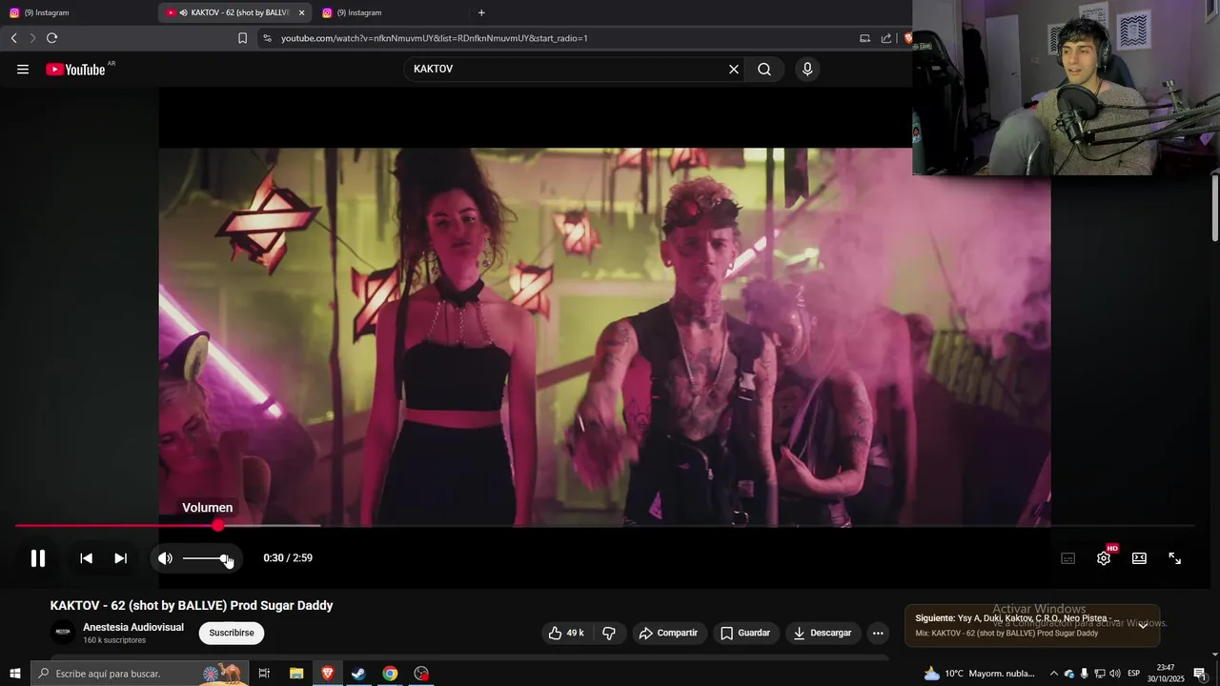Open File Explorer from the taskbar
The width and height of the screenshot is (1220, 686).
tap(296, 674)
